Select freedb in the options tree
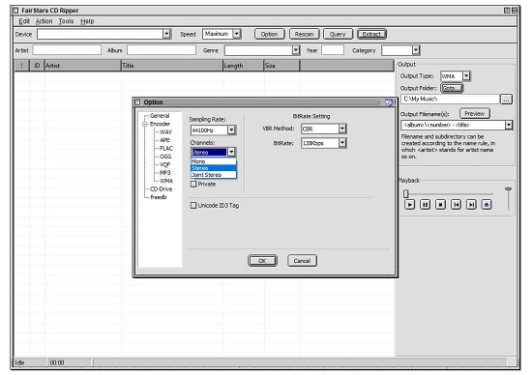The height and width of the screenshot is (375, 532). pyautogui.click(x=158, y=197)
